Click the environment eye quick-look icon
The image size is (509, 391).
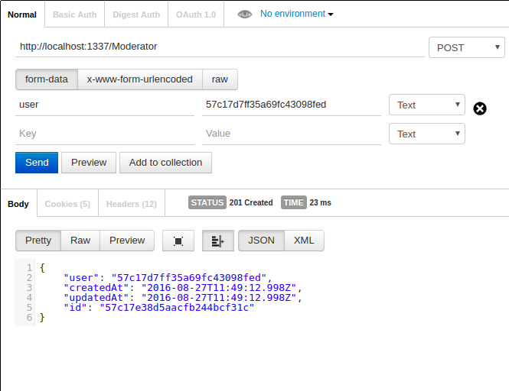[245, 14]
